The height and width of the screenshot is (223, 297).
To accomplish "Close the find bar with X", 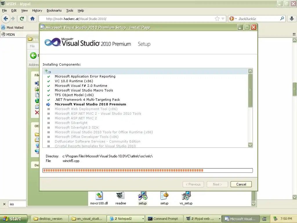I will pos(4,204).
